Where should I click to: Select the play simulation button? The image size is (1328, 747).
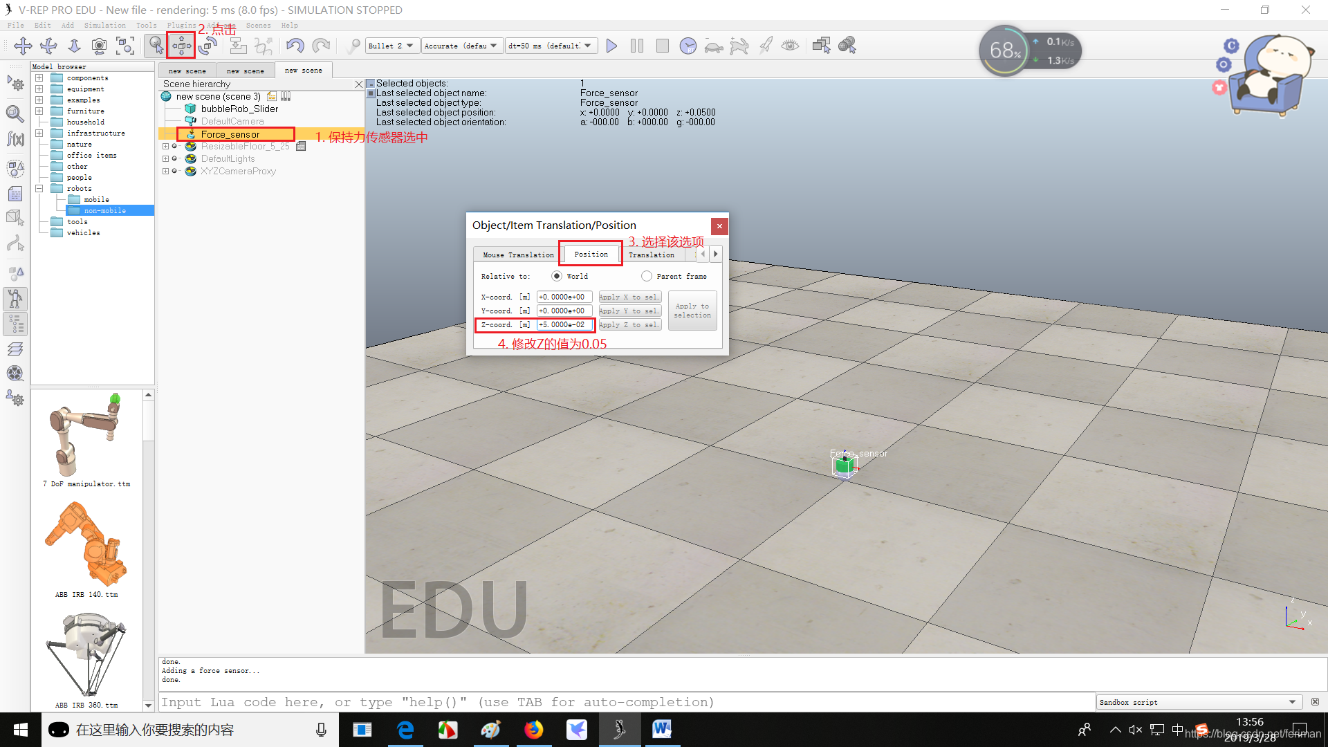coord(612,46)
